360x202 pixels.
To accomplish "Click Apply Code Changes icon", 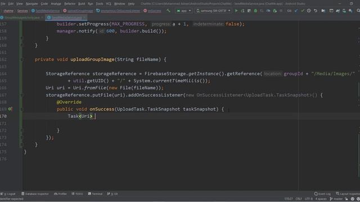I will coord(249,11).
